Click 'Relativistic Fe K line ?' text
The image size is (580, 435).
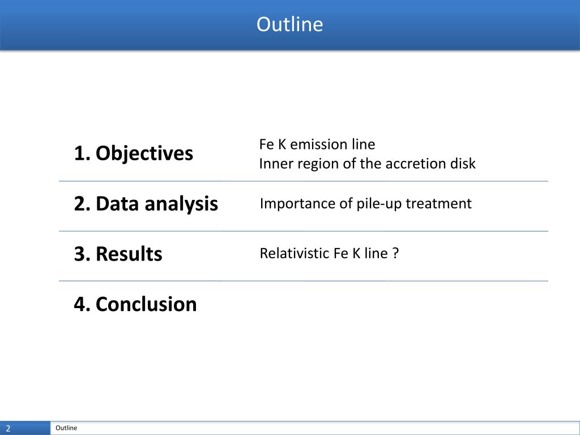point(329,253)
